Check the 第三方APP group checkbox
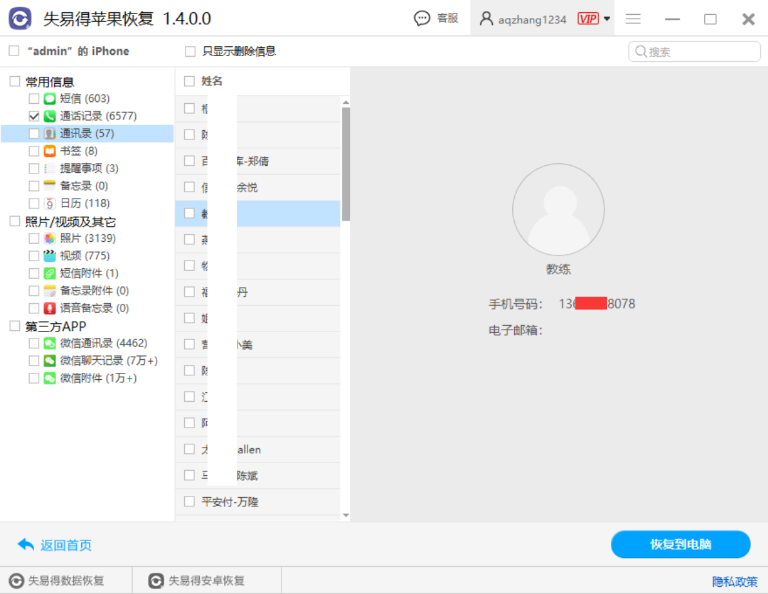This screenshot has height=594, width=768. 15,326
